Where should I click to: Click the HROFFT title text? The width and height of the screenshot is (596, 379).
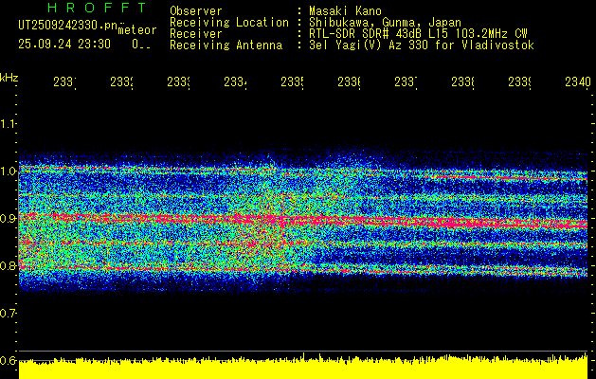click(x=98, y=8)
